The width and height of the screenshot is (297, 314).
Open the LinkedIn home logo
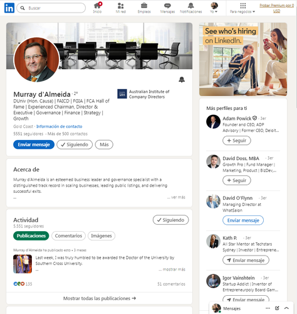(9, 8)
